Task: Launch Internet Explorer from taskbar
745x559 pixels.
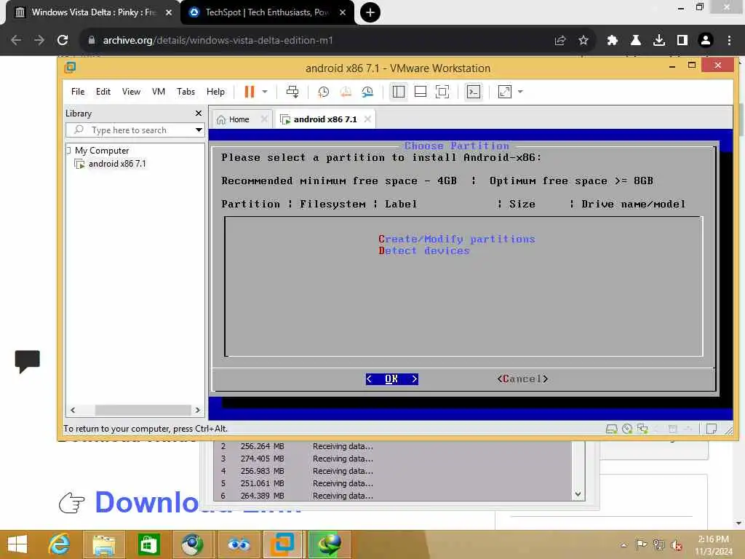Action: (60, 544)
